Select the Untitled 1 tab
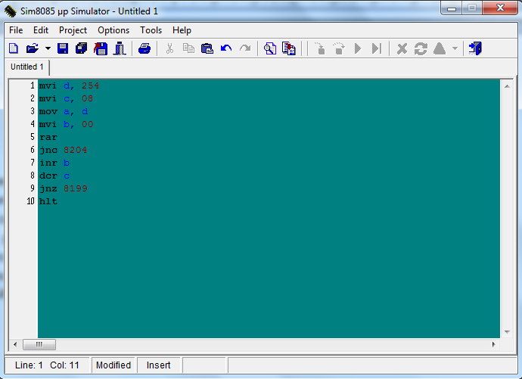The width and height of the screenshot is (522, 379). tap(27, 67)
